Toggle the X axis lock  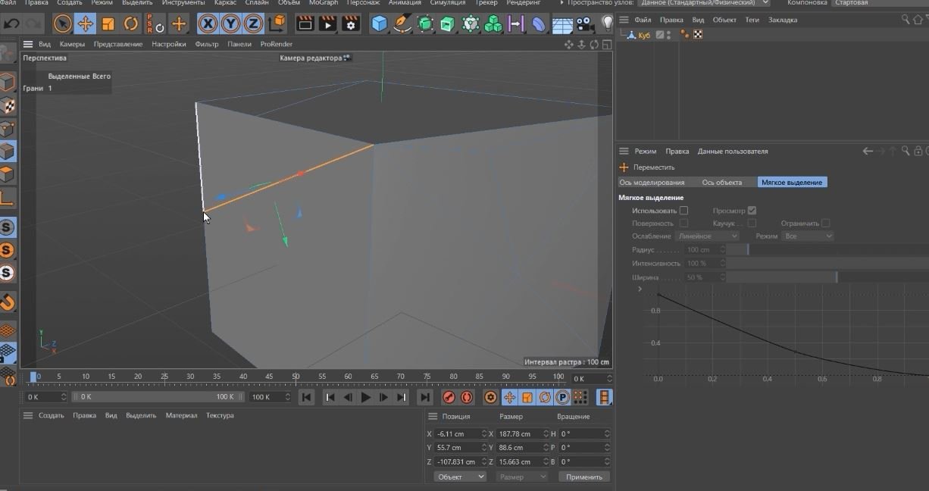[x=208, y=24]
